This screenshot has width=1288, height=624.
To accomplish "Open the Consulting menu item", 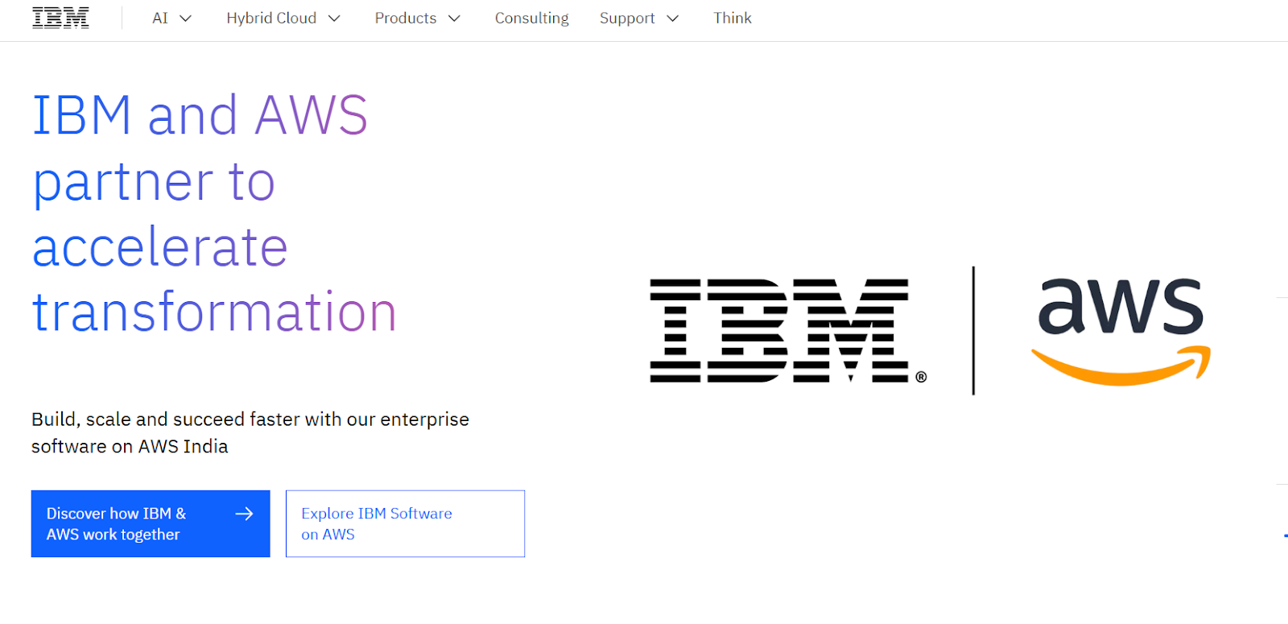I will [x=531, y=18].
